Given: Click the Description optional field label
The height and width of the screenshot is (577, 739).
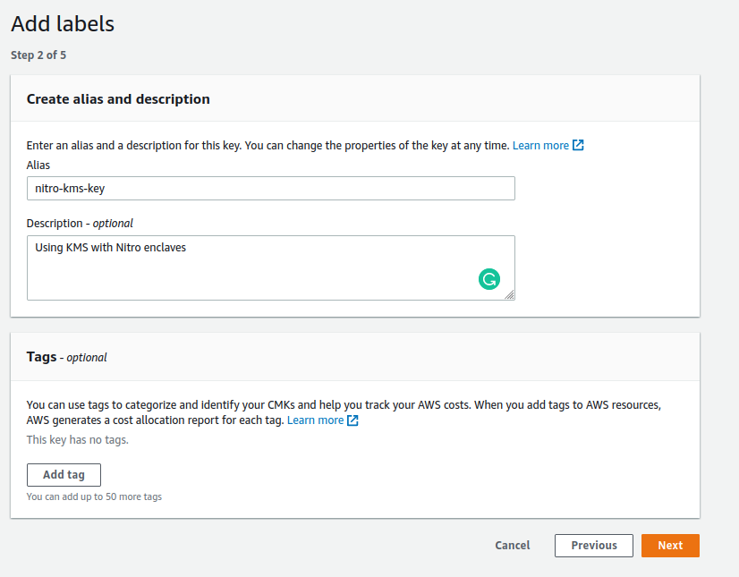Looking at the screenshot, I should pos(80,223).
